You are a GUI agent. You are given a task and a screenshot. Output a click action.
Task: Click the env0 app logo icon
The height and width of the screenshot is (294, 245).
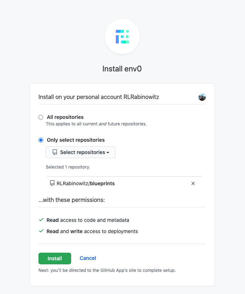tap(122, 36)
